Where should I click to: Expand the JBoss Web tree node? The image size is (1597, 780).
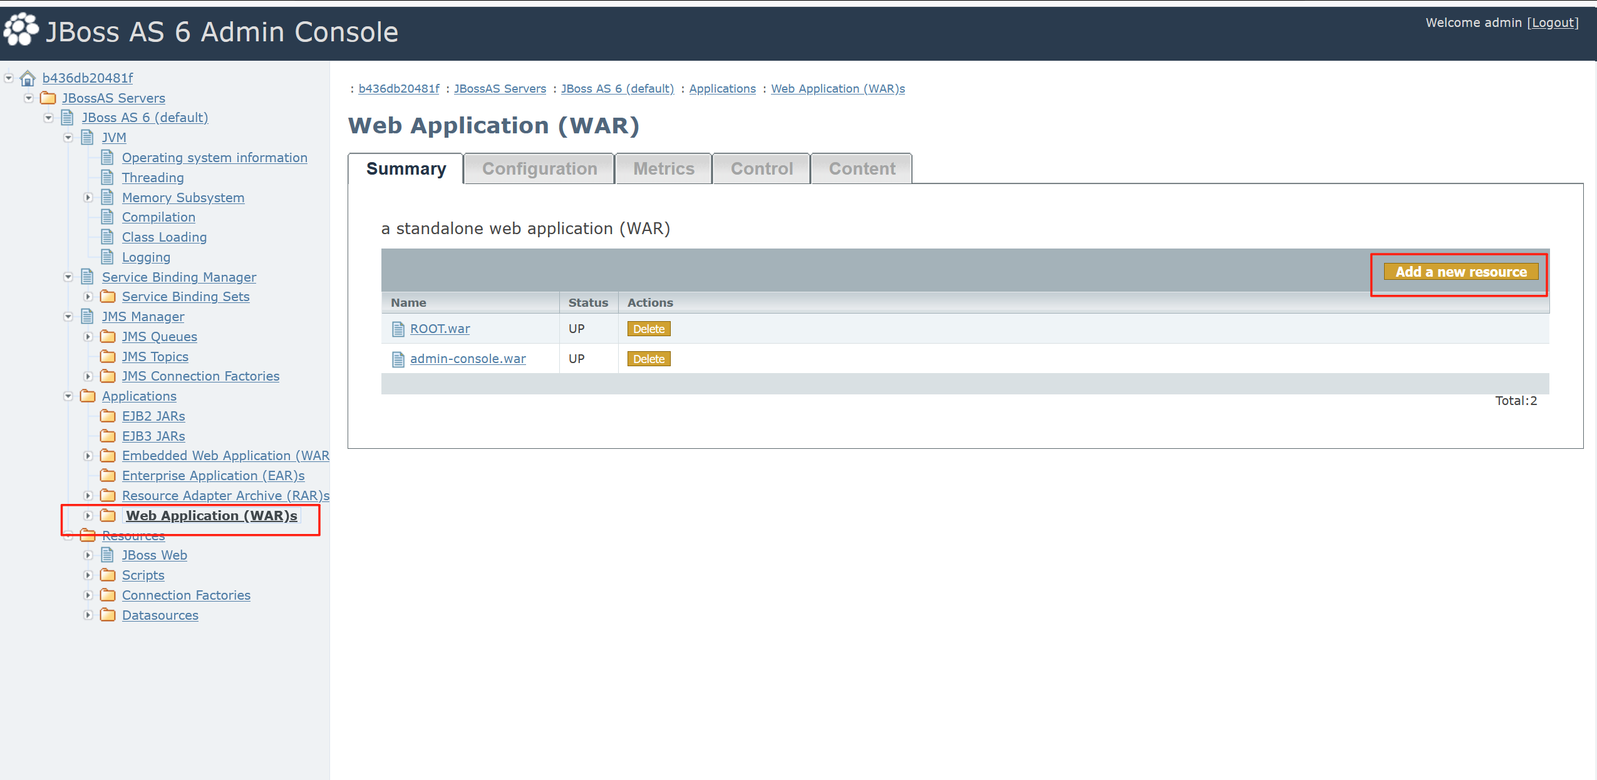click(88, 555)
